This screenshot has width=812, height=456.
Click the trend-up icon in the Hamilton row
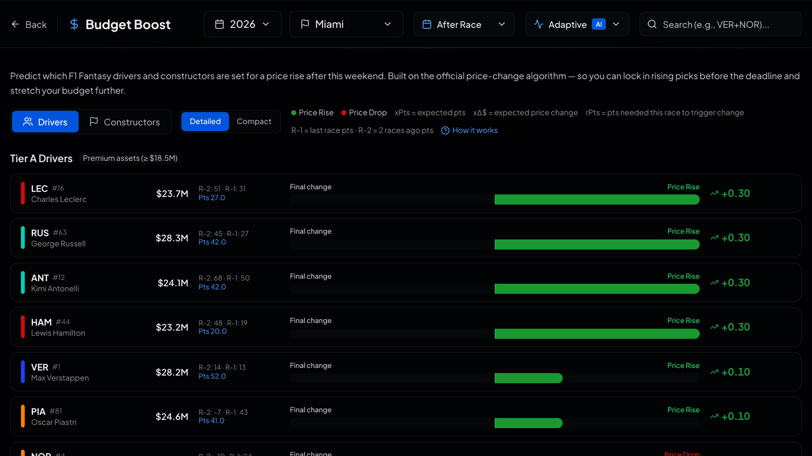click(x=714, y=327)
